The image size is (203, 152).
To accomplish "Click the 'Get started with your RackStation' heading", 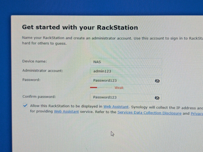I will tap(80, 28).
